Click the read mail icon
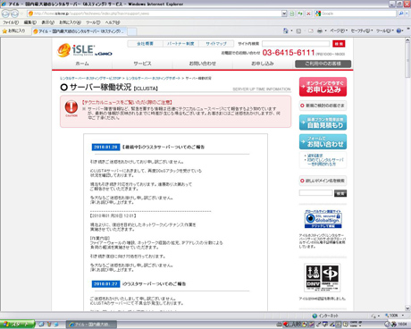This screenshot has height=329, width=411. [x=311, y=30]
